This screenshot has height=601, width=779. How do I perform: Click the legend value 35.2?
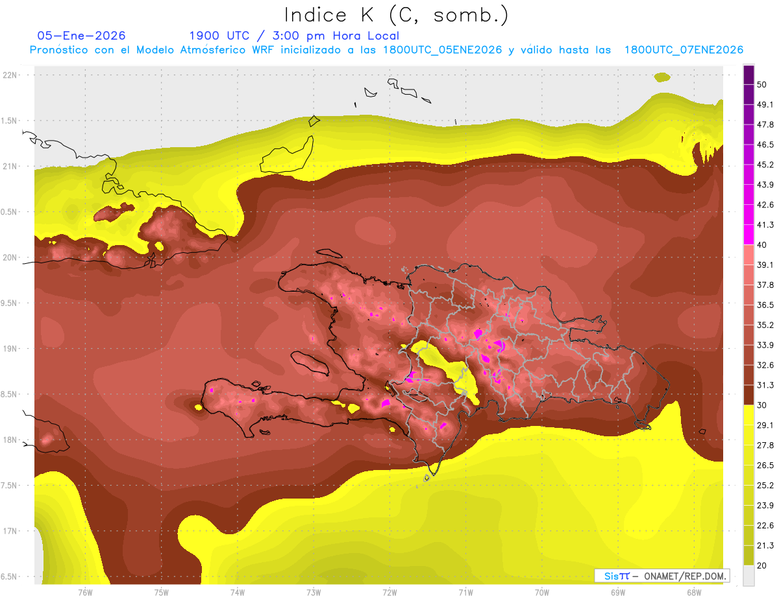click(765, 325)
